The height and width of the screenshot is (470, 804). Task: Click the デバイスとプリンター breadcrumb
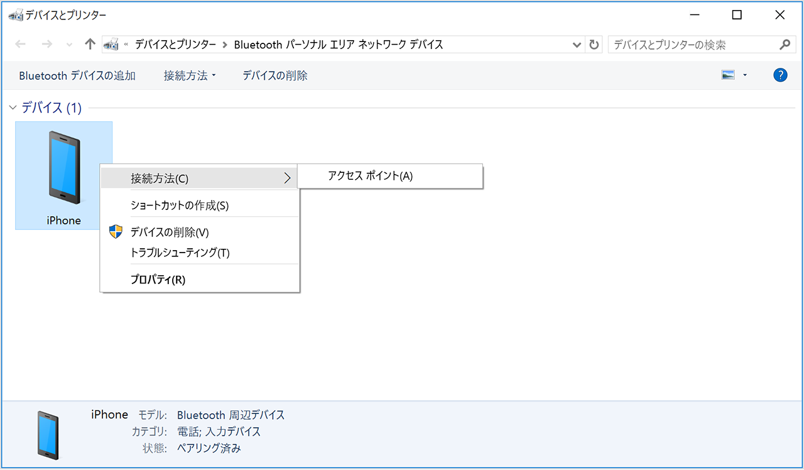(x=175, y=45)
